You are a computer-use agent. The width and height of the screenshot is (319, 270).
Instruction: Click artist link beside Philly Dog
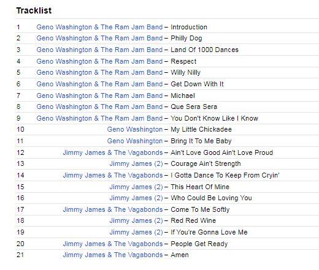(99, 38)
